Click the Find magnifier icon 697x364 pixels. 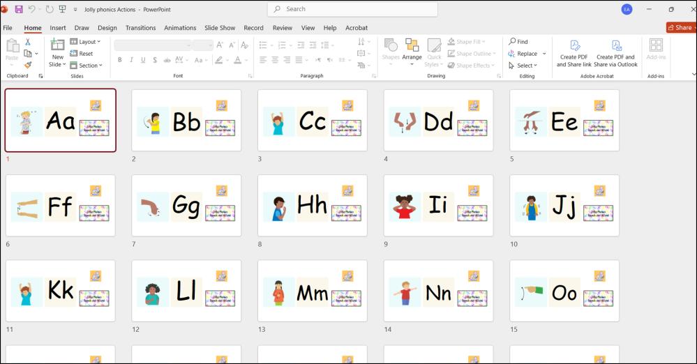point(512,41)
